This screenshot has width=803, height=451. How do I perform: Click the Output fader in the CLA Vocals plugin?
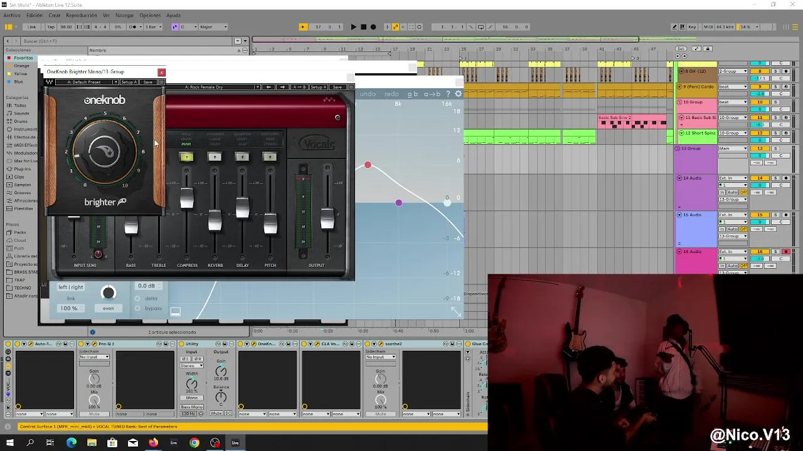click(x=327, y=219)
